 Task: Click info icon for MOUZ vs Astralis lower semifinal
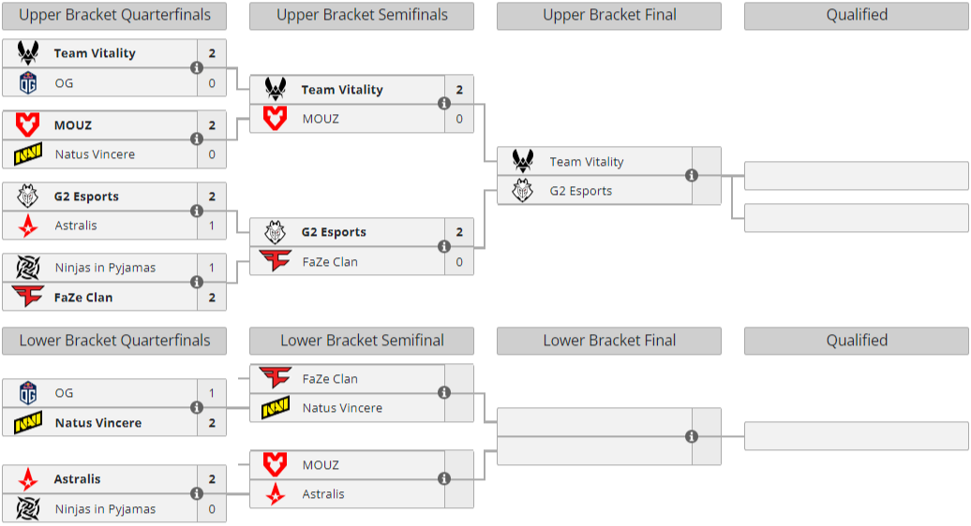tap(444, 479)
